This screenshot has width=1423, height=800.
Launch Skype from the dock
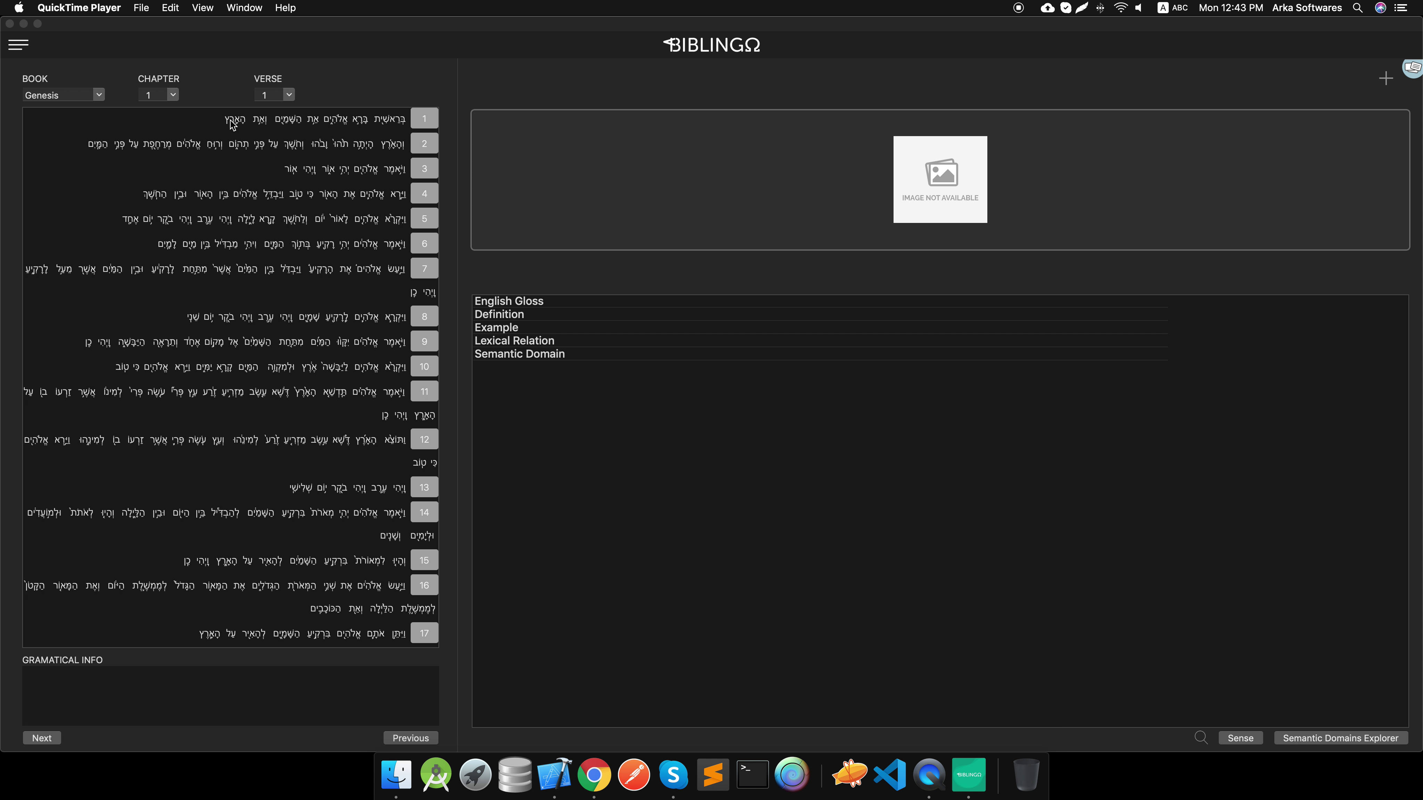pos(673,775)
